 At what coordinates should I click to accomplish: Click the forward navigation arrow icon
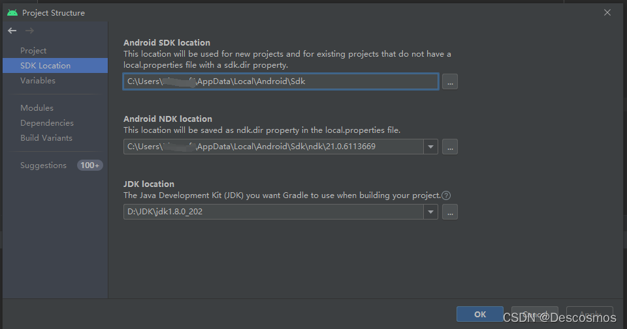[x=29, y=31]
